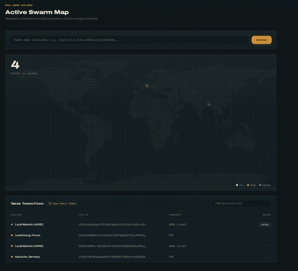This screenshot has height=271, width=298.
Task: Click peer ID starting 12D3KooWMhkv7qE3GGVc
Action: pos(113,246)
